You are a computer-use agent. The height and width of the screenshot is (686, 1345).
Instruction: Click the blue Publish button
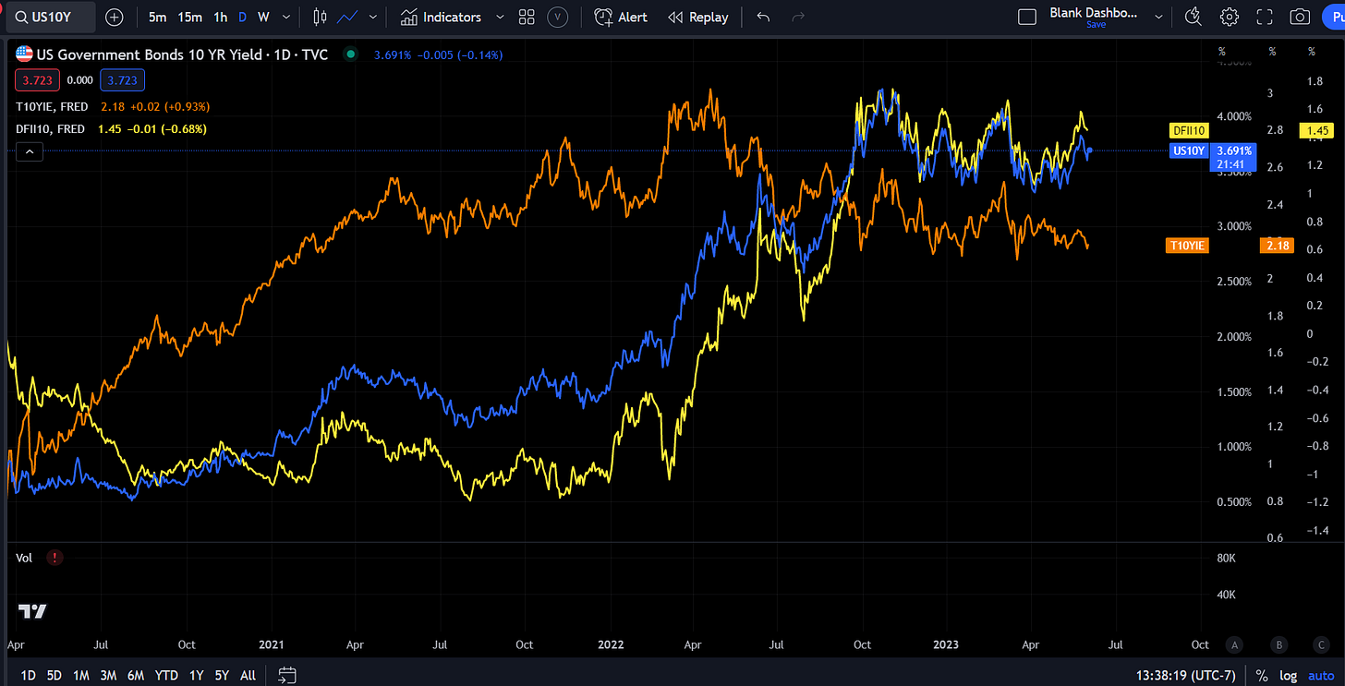[x=1339, y=17]
